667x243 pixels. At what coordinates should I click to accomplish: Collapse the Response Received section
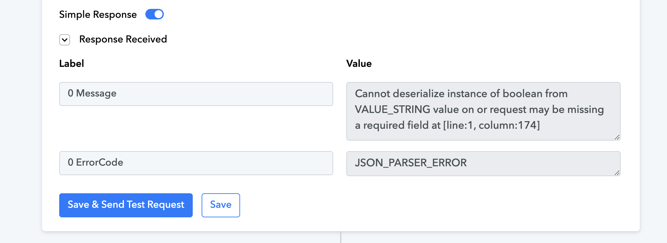64,40
